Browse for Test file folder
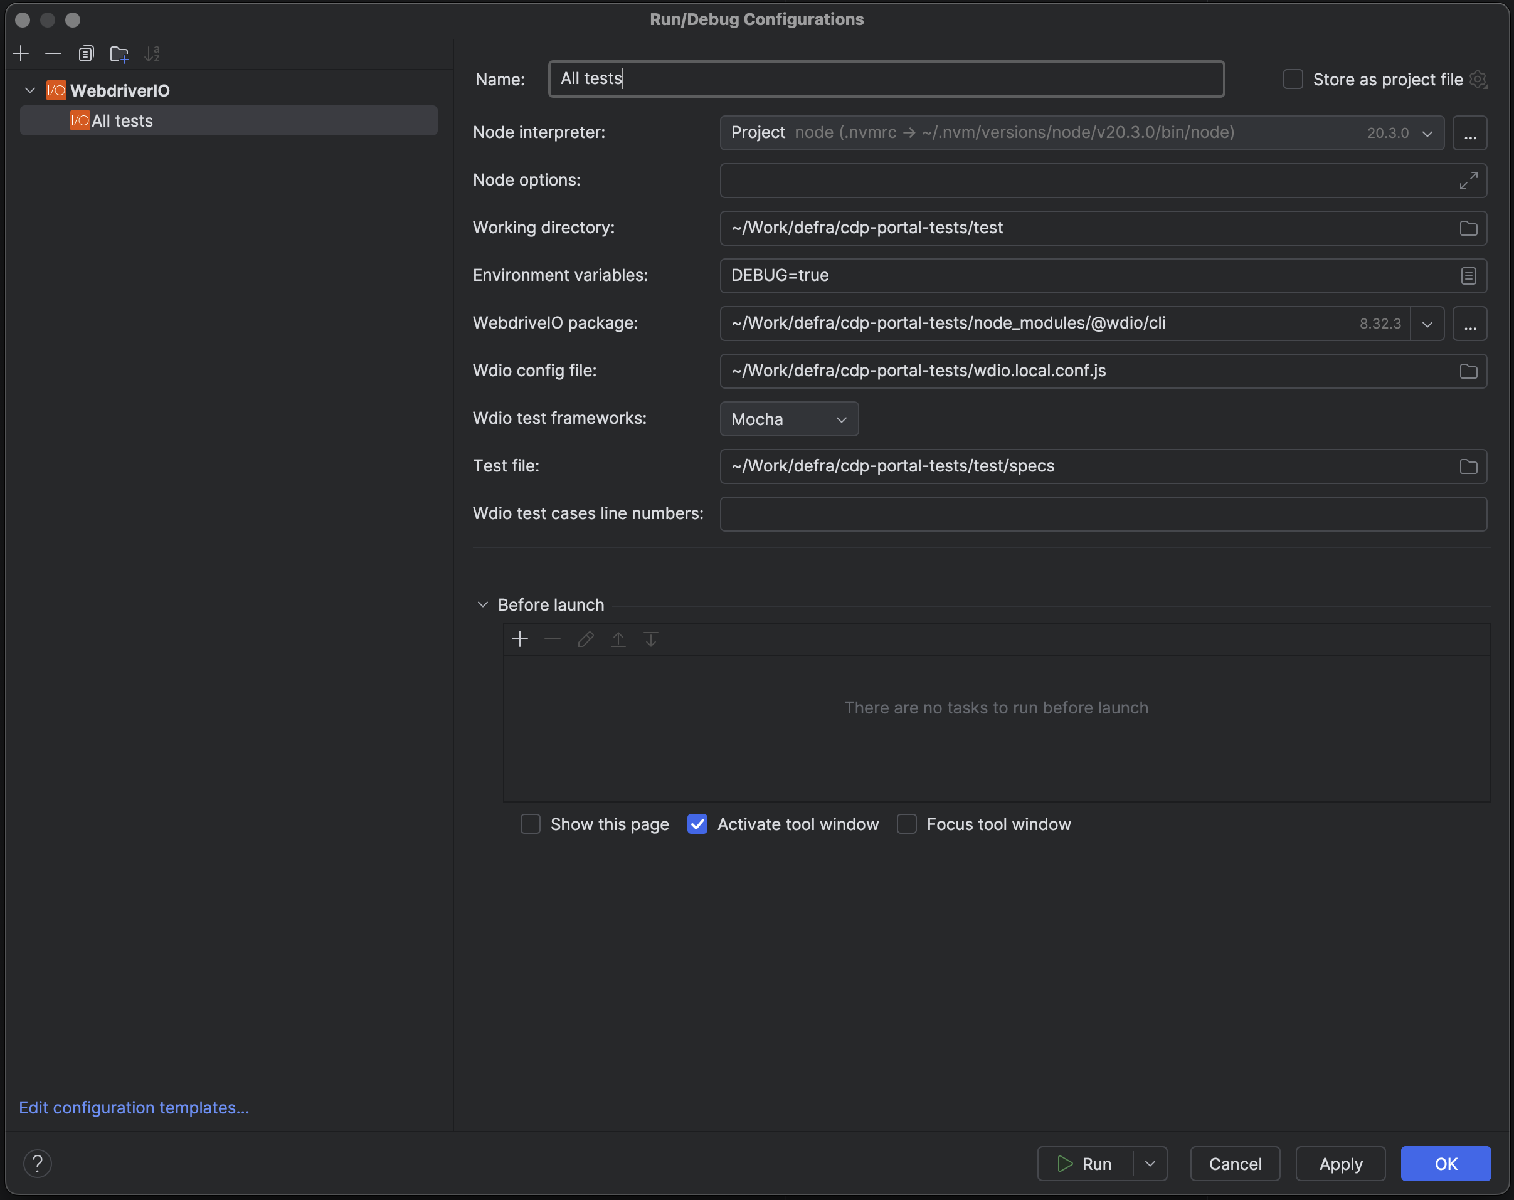This screenshot has width=1514, height=1200. coord(1468,466)
